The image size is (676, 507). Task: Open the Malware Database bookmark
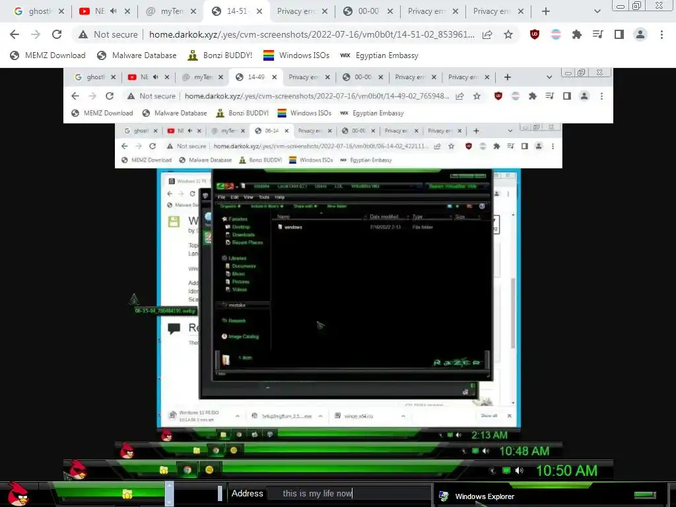click(137, 55)
